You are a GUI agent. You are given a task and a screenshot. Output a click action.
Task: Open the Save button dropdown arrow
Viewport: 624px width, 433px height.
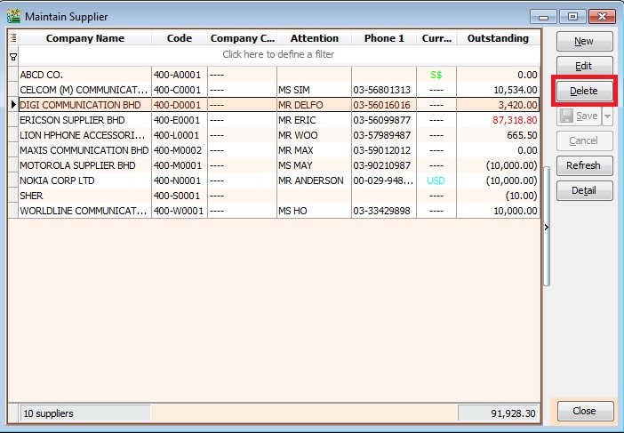(x=608, y=116)
